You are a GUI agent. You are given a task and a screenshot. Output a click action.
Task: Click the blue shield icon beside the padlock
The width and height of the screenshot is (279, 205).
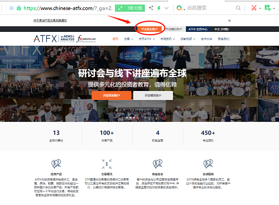pos(11,8)
